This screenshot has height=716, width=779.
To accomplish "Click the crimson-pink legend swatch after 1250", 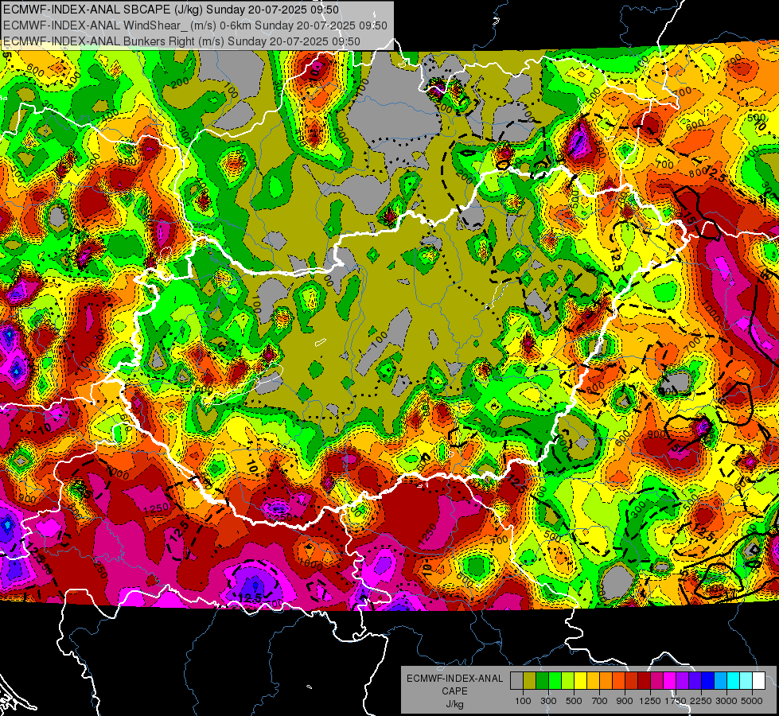I will pos(656,681).
